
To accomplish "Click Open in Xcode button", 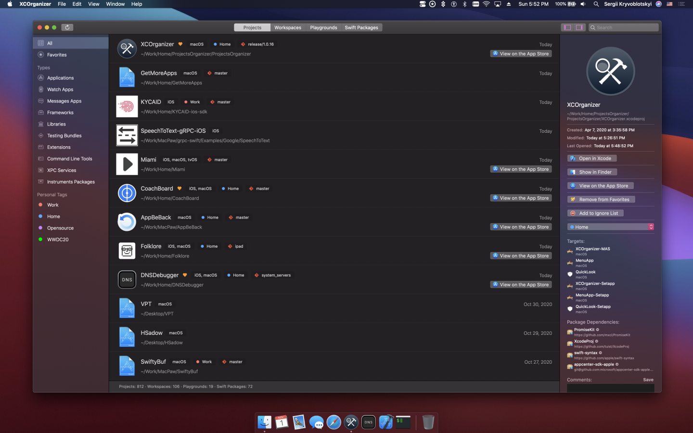I will (x=592, y=158).
